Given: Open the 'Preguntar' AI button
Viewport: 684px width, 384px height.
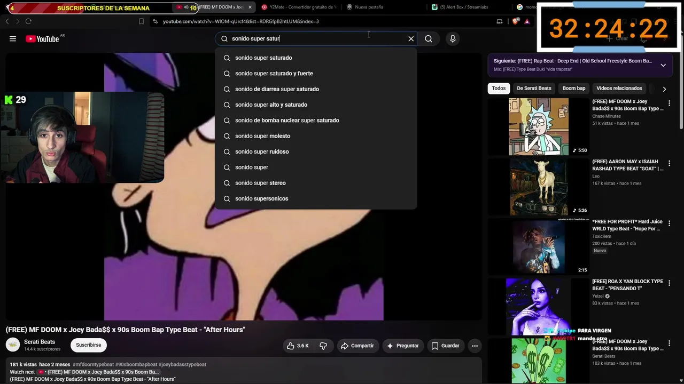Looking at the screenshot, I should click(402, 346).
